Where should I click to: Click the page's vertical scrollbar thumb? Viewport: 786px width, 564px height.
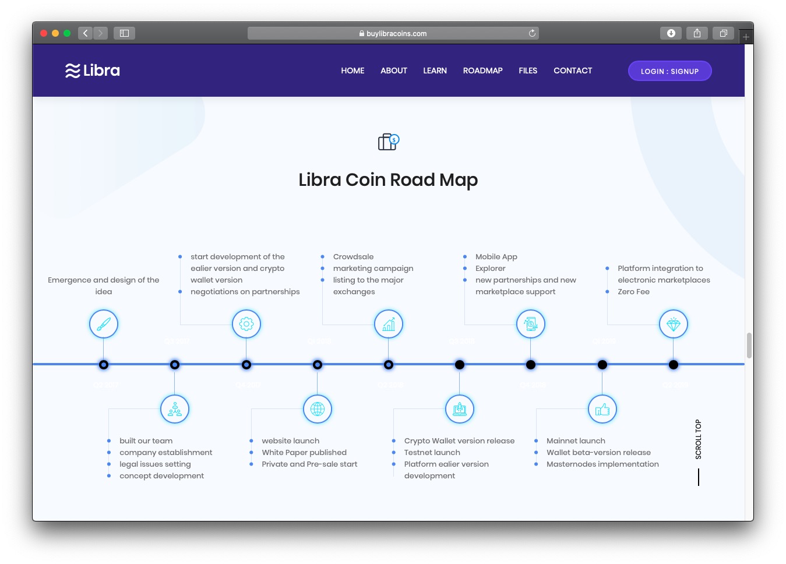tap(749, 346)
